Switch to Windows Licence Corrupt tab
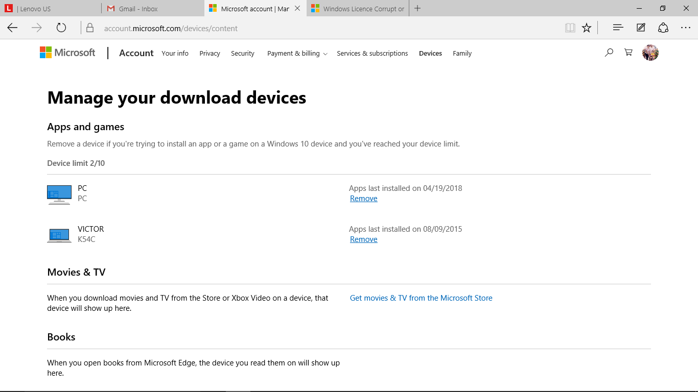 pyautogui.click(x=358, y=9)
